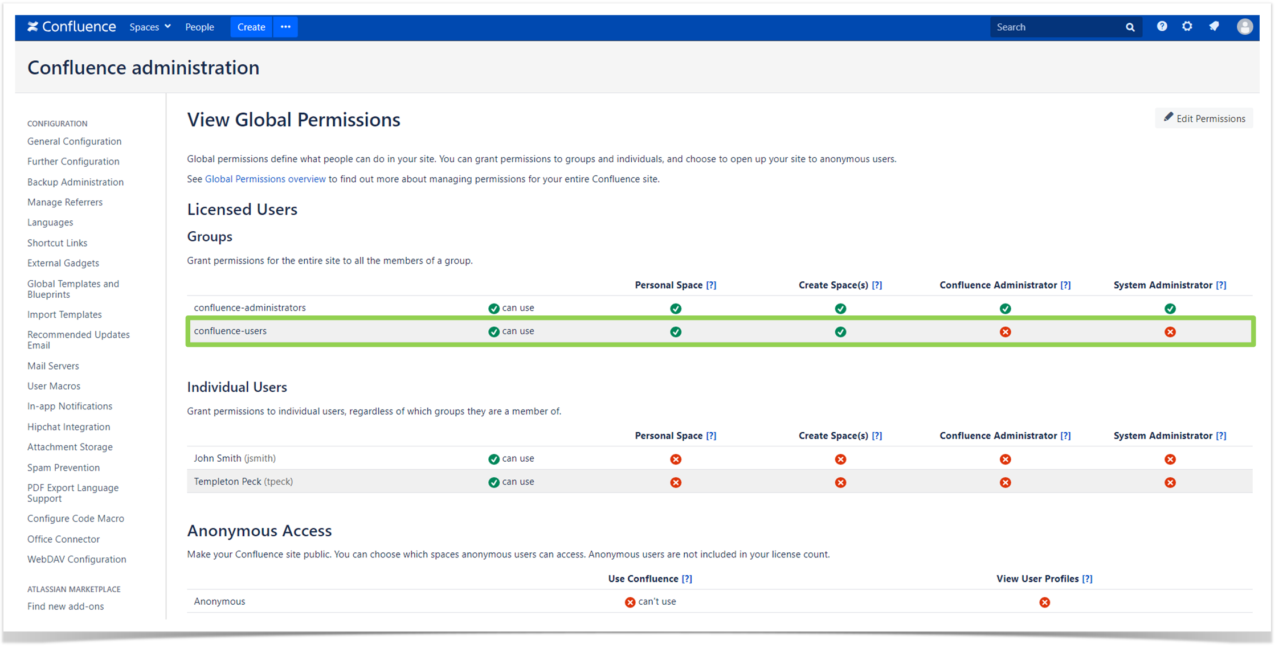Click Templeton Peck Confluence Administrator cross icon
The width and height of the screenshot is (1279, 648).
(x=1006, y=483)
